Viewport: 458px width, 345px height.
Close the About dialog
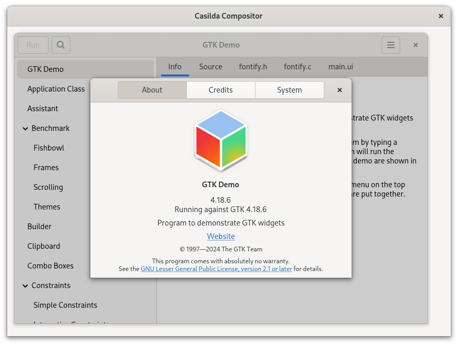click(339, 90)
